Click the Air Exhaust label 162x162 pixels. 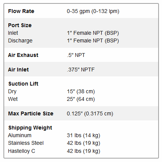click(23, 55)
